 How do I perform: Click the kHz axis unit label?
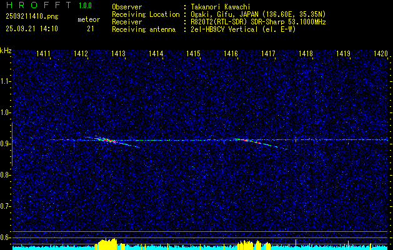click(6, 51)
